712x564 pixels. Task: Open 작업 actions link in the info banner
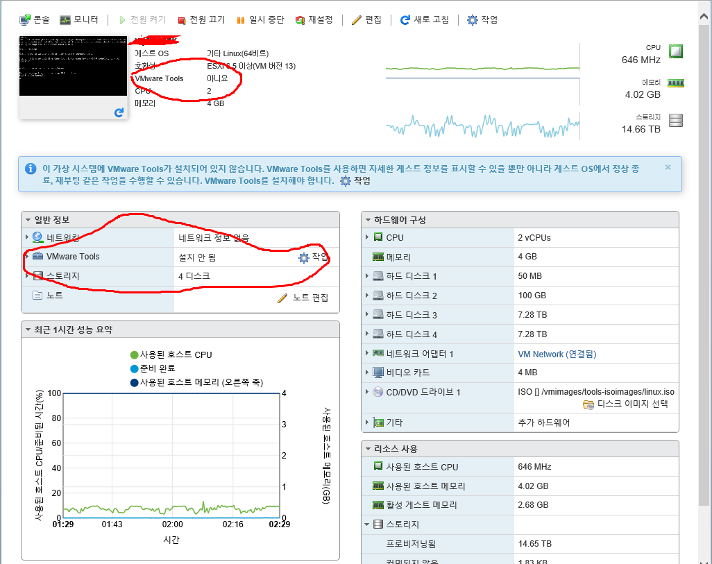pyautogui.click(x=355, y=181)
